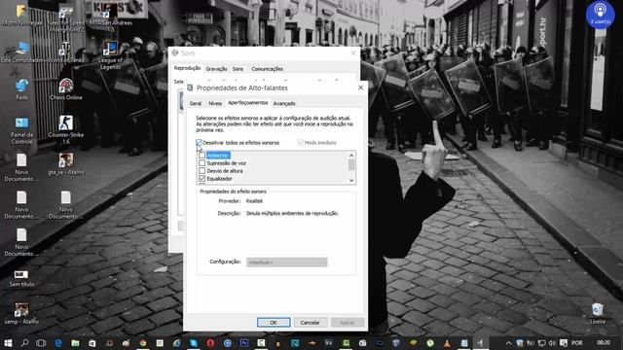Screen dimensions: 623x350
Task: Open File Explorer from the taskbar
Action: click(75, 343)
